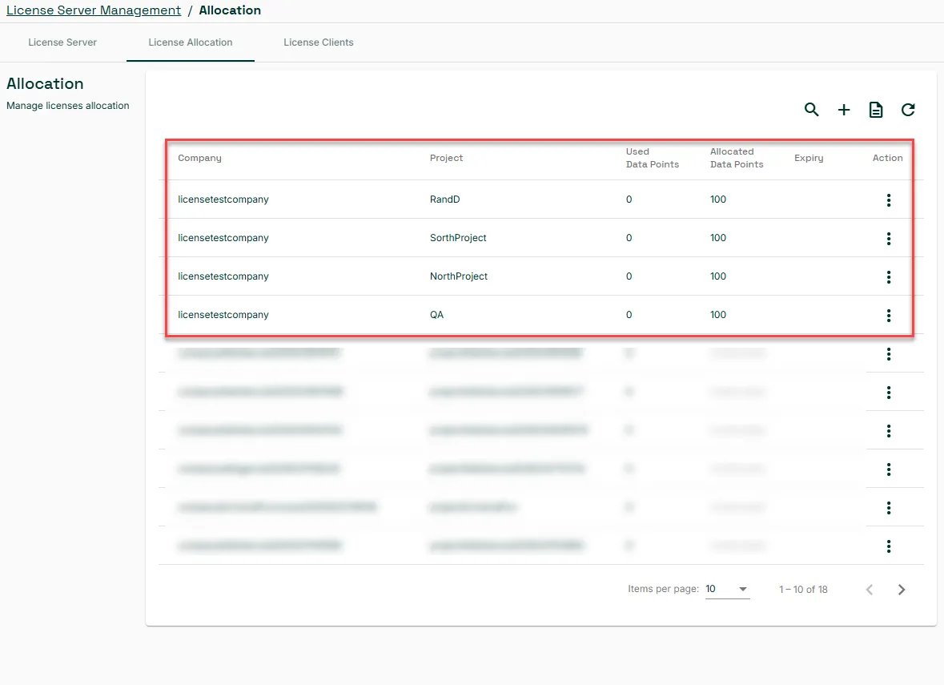Click the Used Data Points column header
Viewport: 944px width, 685px height.
coord(652,158)
